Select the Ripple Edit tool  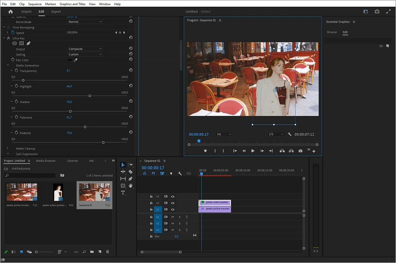point(123,172)
